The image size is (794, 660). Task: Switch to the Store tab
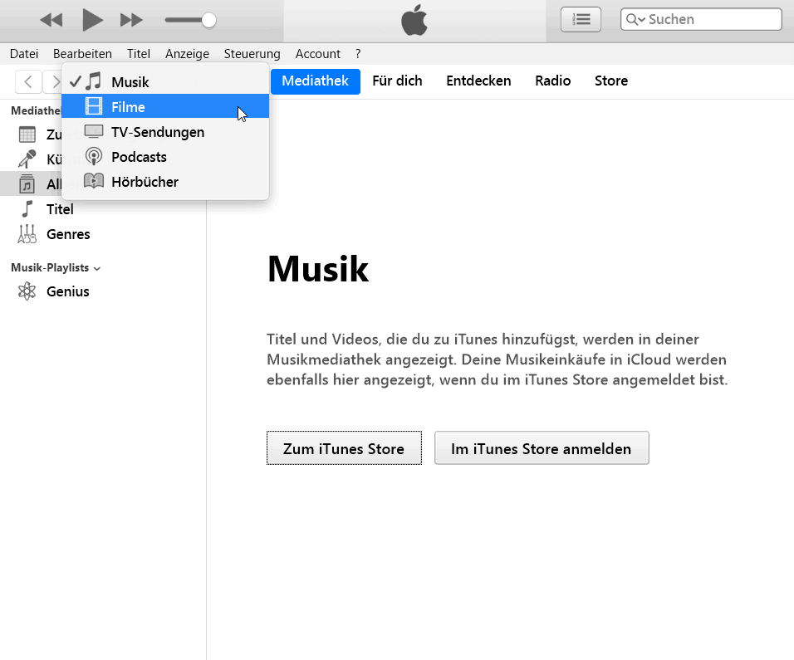click(x=611, y=81)
